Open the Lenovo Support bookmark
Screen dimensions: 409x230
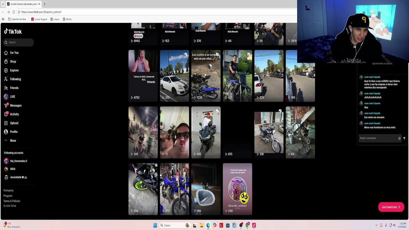[x=39, y=19]
